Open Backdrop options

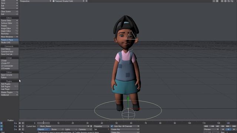[9, 34]
